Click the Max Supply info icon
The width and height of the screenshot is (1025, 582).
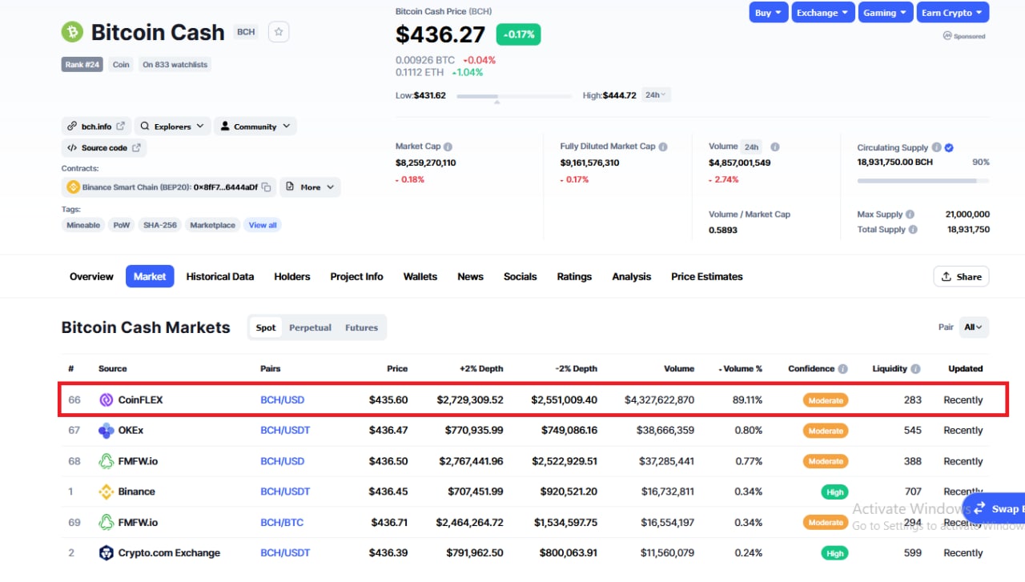click(910, 215)
